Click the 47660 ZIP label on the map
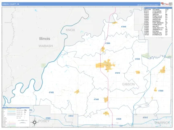The image size is (174, 130). click(161, 91)
